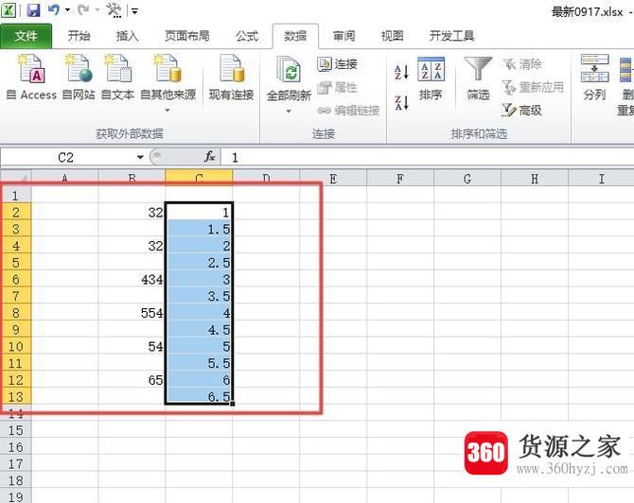Click the fx insert function icon
Image resolution: width=634 pixels, height=503 pixels.
tap(210, 157)
